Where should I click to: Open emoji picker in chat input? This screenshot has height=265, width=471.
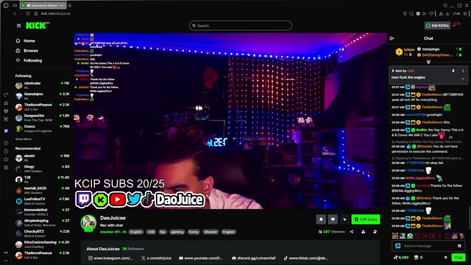[459, 246]
